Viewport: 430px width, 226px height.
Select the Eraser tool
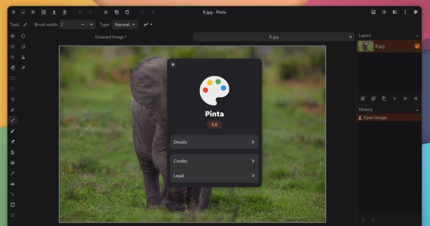click(x=13, y=141)
